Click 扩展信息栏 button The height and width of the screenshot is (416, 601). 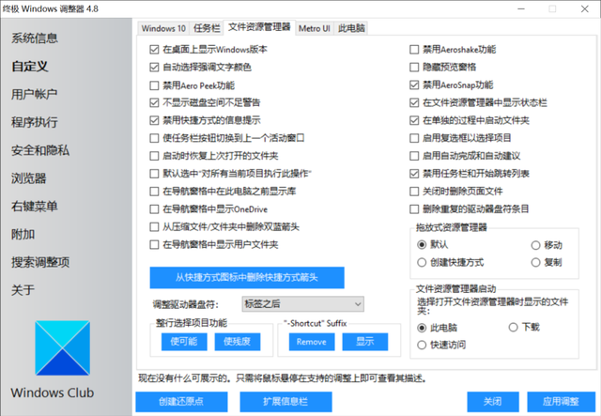tap(285, 401)
